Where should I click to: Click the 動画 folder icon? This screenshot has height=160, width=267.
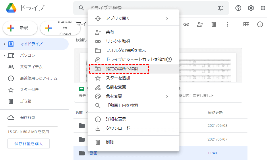[82, 153]
